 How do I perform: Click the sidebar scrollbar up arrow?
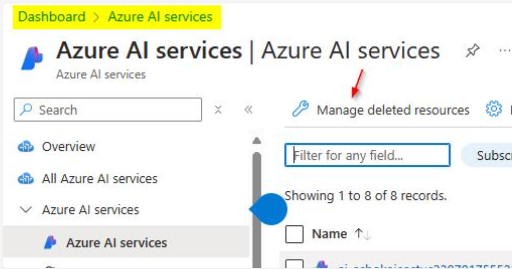(257, 141)
